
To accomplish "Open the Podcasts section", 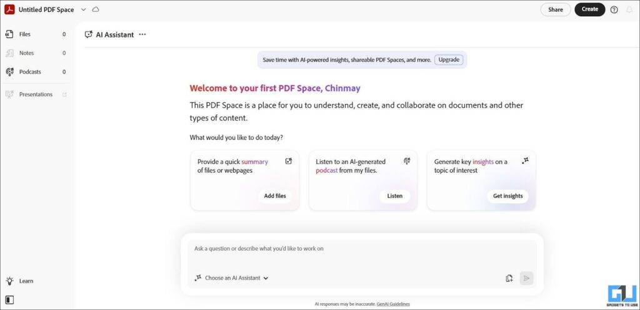I will (36, 72).
